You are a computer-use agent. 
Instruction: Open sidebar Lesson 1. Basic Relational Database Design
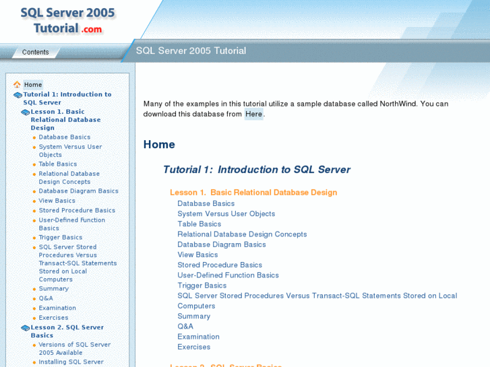tap(65, 120)
